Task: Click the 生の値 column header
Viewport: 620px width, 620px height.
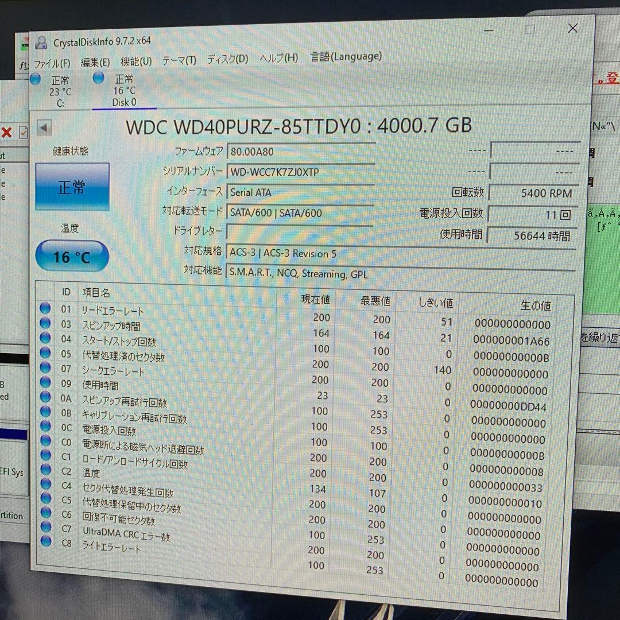Action: coord(536,305)
